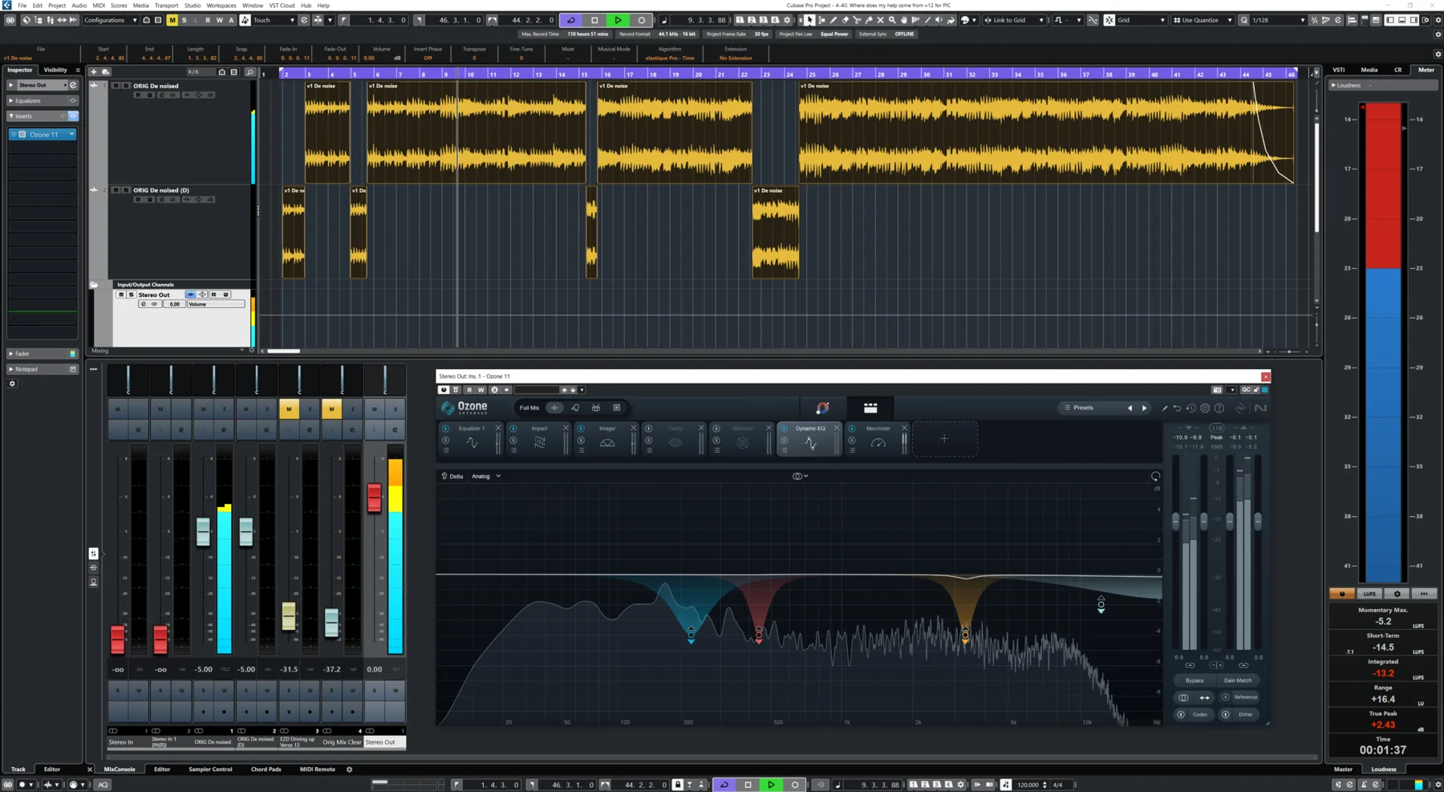Open the Analog mode dropdown in Ozone
1444x792 pixels.
pyautogui.click(x=486, y=476)
